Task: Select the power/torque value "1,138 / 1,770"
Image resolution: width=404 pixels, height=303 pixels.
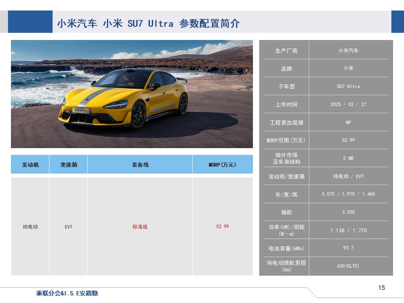Action: tap(348, 230)
